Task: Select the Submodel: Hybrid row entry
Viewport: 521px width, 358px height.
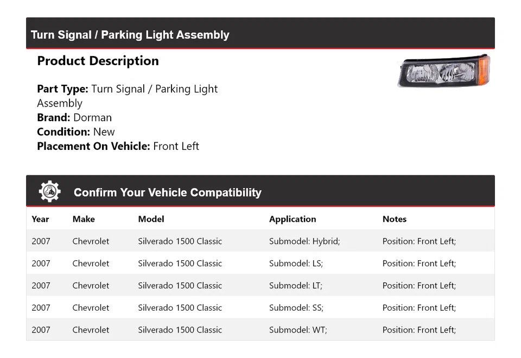Action: tap(304, 241)
